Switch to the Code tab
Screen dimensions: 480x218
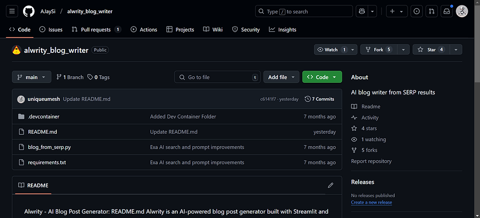(20, 29)
